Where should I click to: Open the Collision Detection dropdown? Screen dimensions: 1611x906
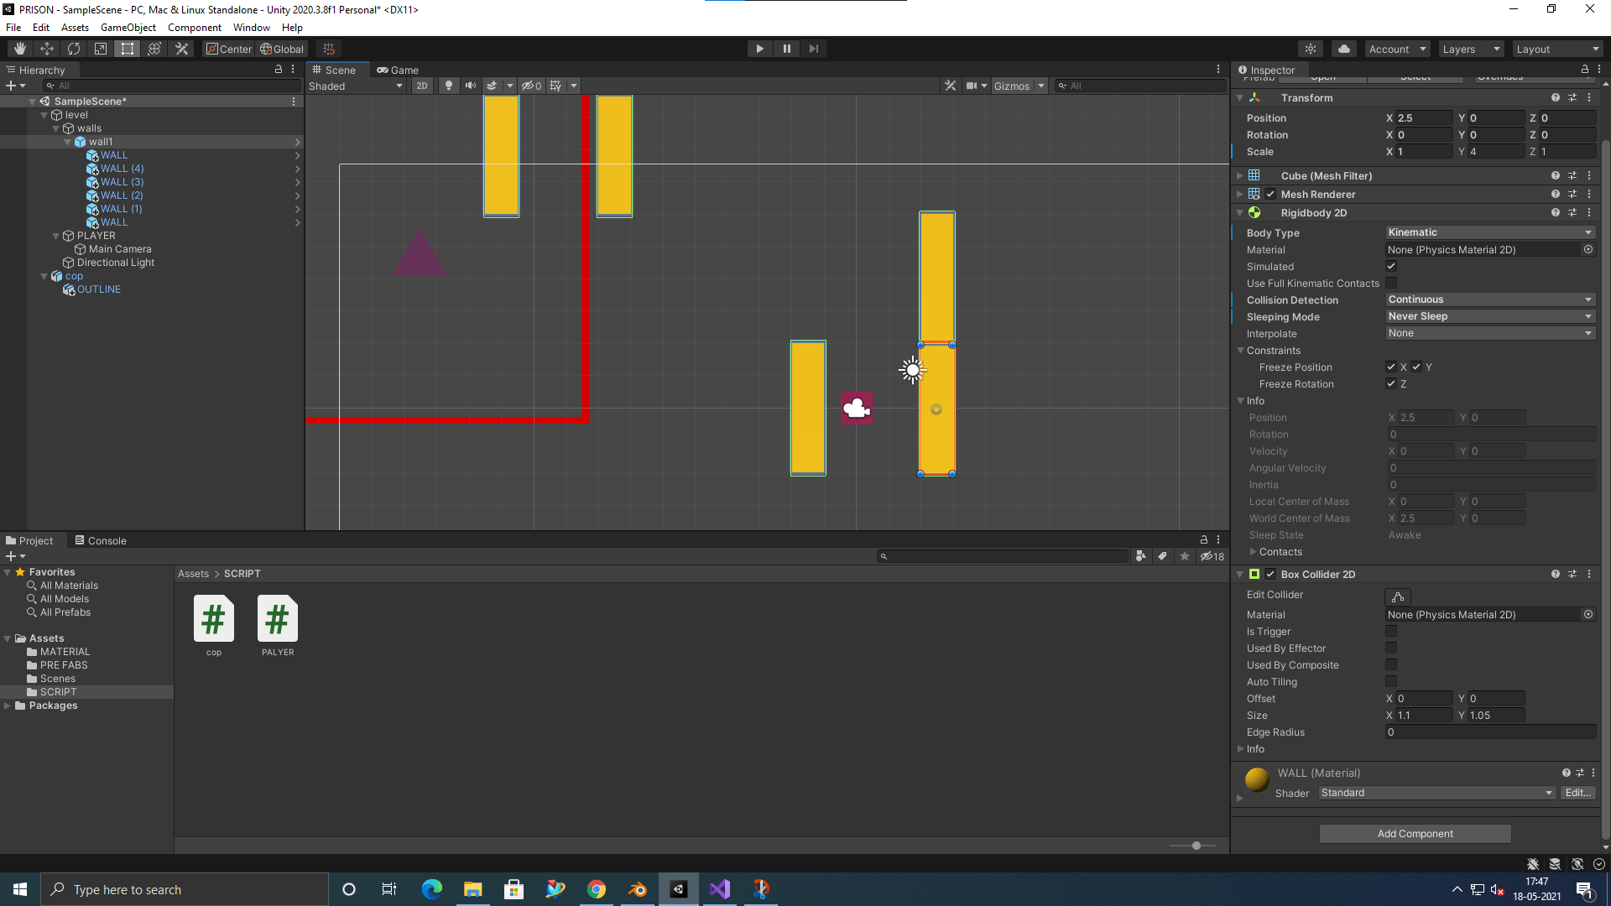pyautogui.click(x=1489, y=299)
